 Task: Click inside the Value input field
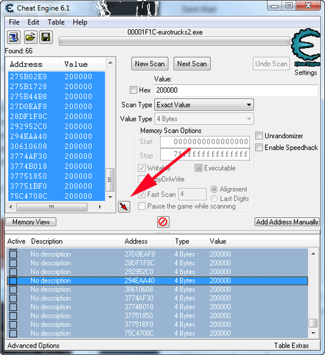(x=236, y=90)
